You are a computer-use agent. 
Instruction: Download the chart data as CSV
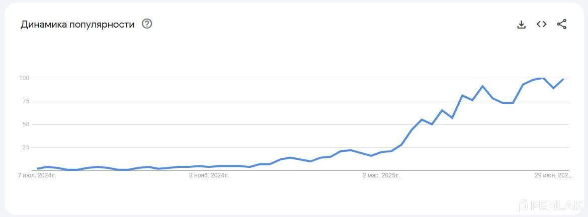[521, 25]
